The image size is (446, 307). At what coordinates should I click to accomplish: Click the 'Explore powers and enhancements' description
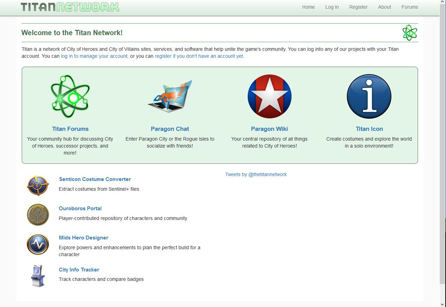129,251
